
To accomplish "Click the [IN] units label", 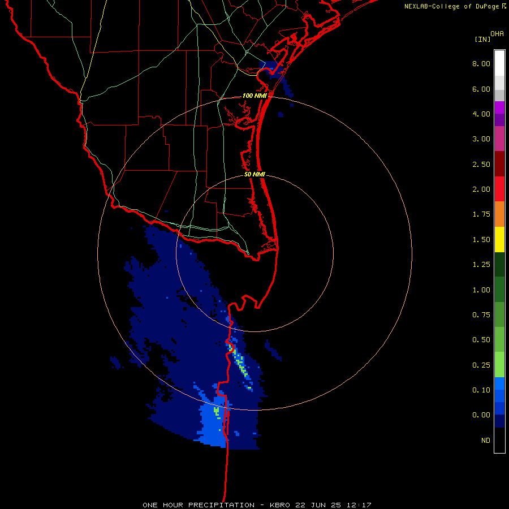I will pyautogui.click(x=482, y=39).
